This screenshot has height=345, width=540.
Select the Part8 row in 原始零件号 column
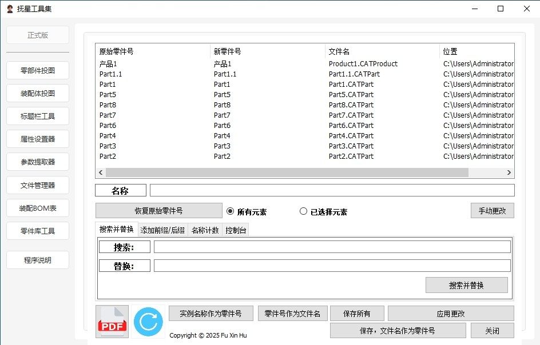108,105
